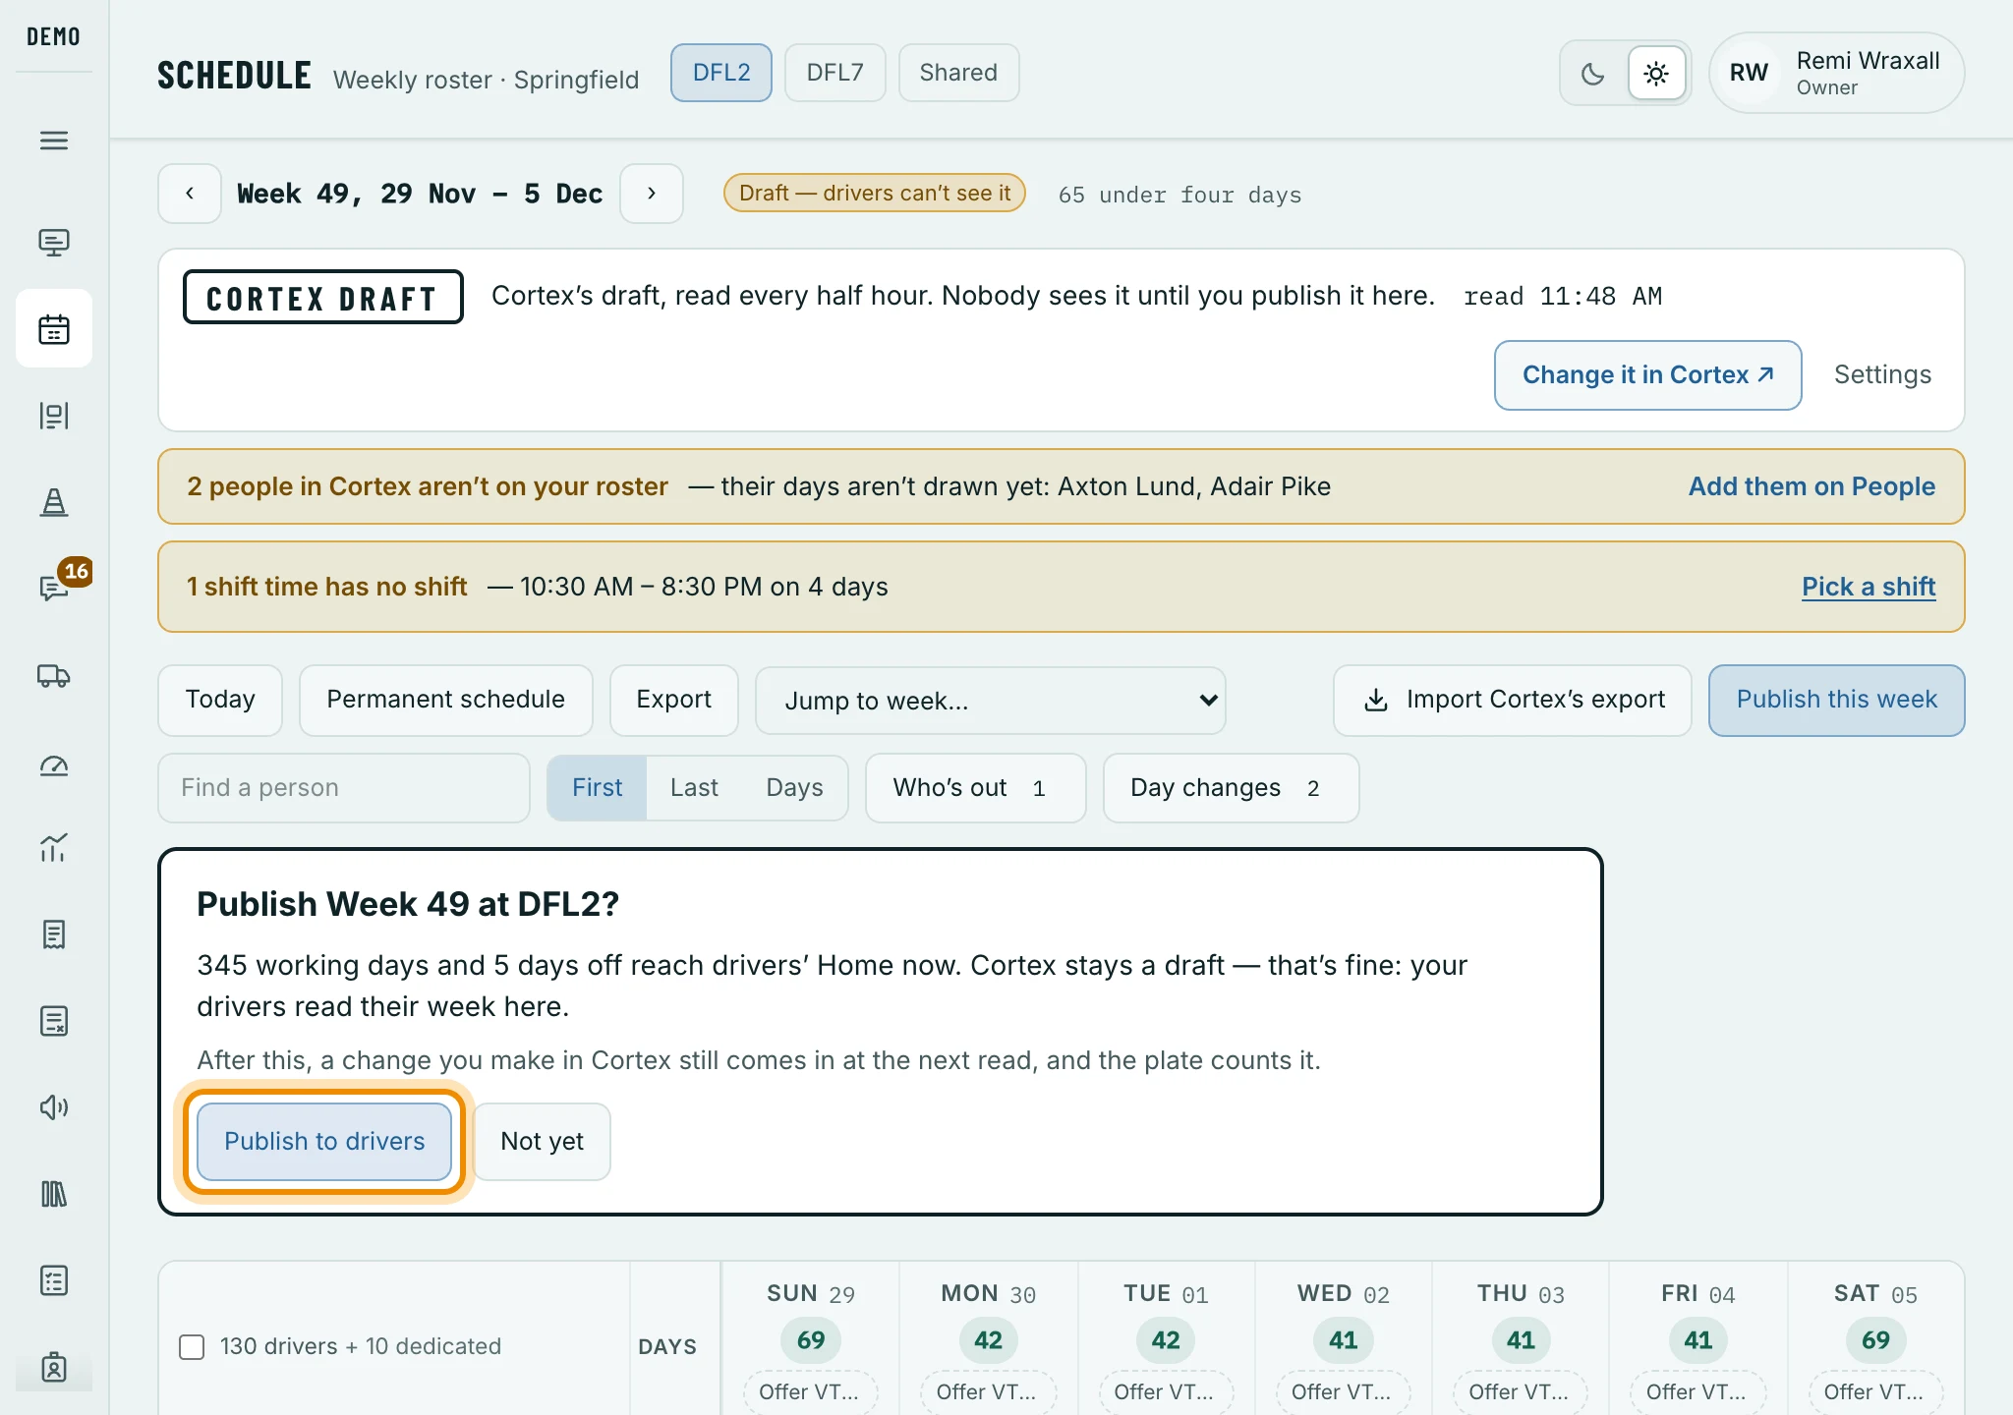Click the 69 count under SUN 29
Viewport: 2013px width, 1415px height.
coord(811,1340)
